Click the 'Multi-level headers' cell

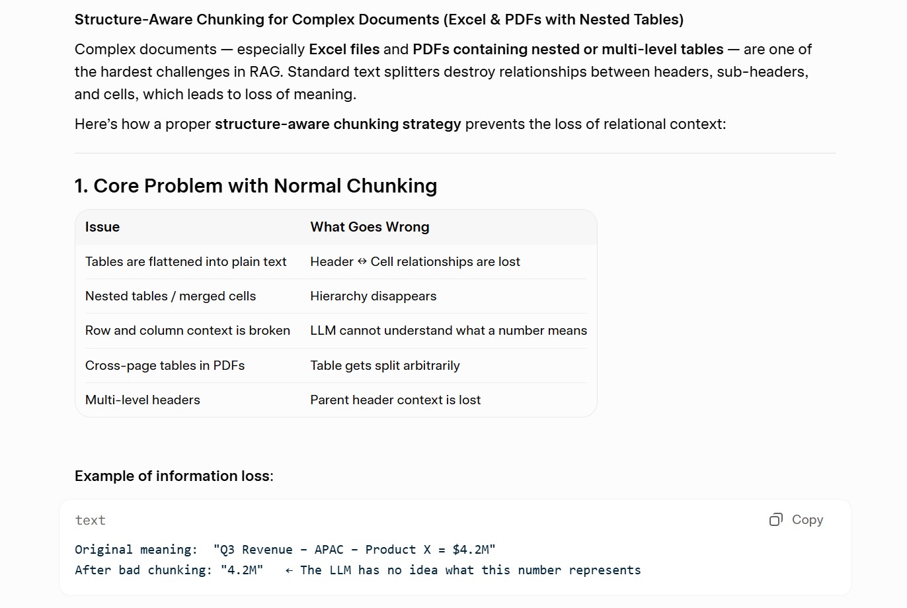point(143,400)
